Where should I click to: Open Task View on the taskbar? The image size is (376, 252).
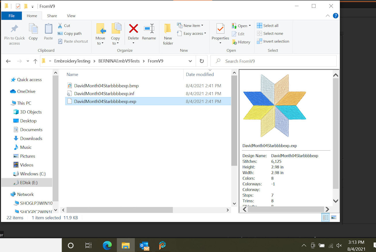88,245
